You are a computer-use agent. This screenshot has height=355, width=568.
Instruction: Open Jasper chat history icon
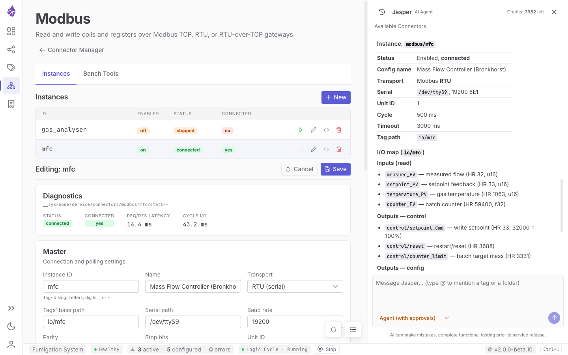tap(381, 12)
